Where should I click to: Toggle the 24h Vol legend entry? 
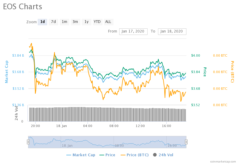[x=163, y=155]
